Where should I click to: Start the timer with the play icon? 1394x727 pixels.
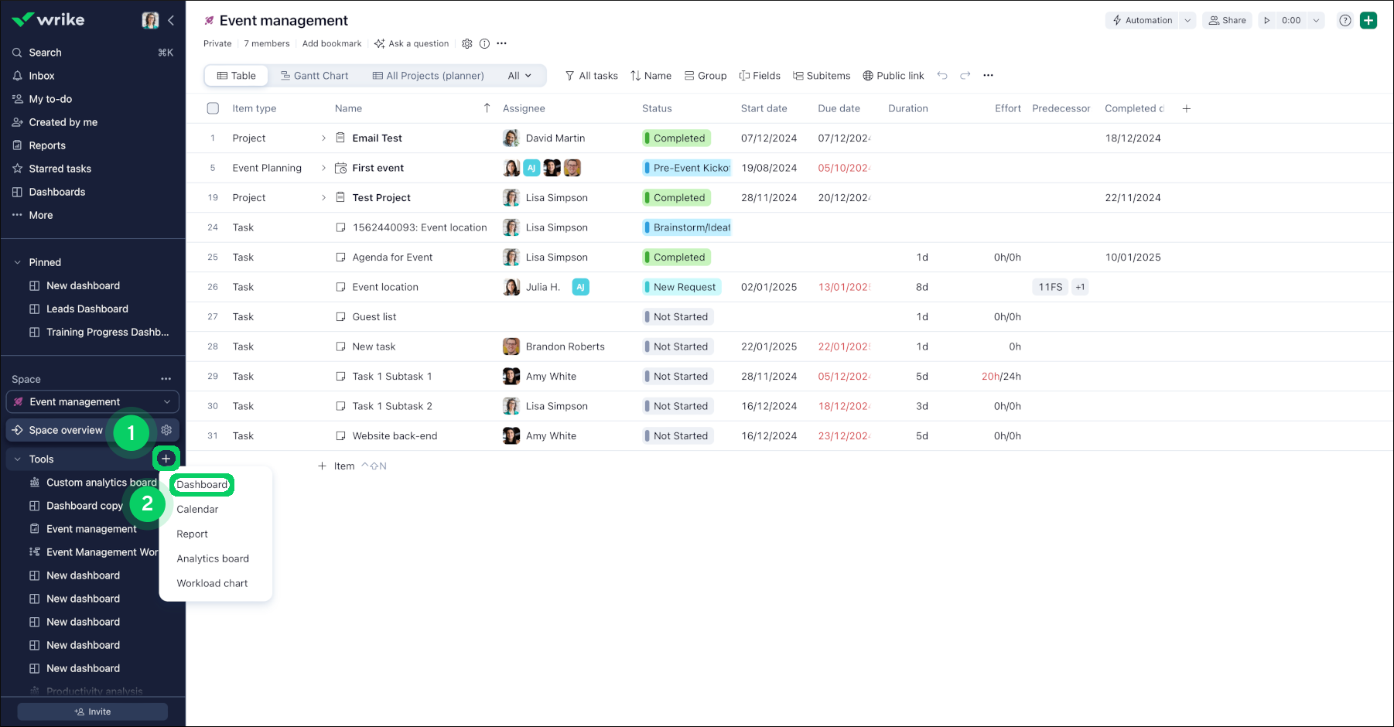(x=1267, y=20)
